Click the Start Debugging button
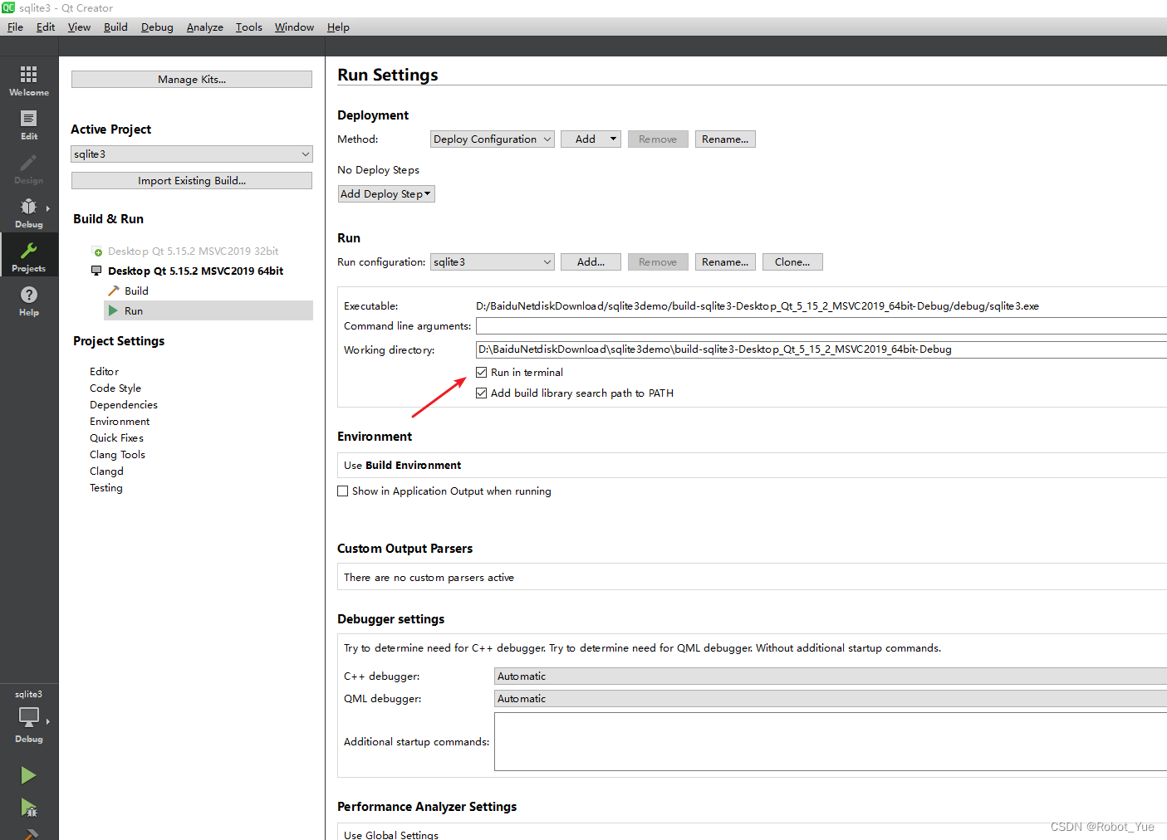 [28, 807]
